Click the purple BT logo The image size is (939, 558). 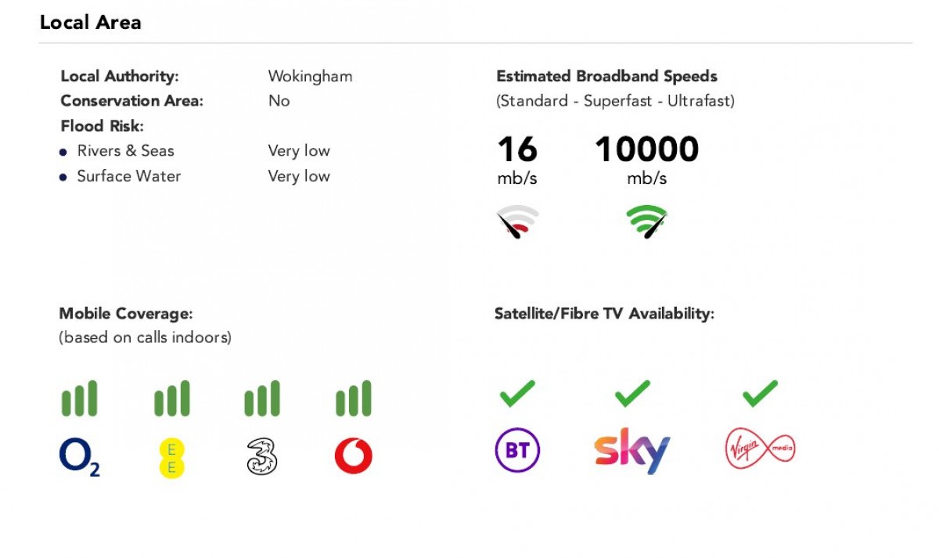517,451
